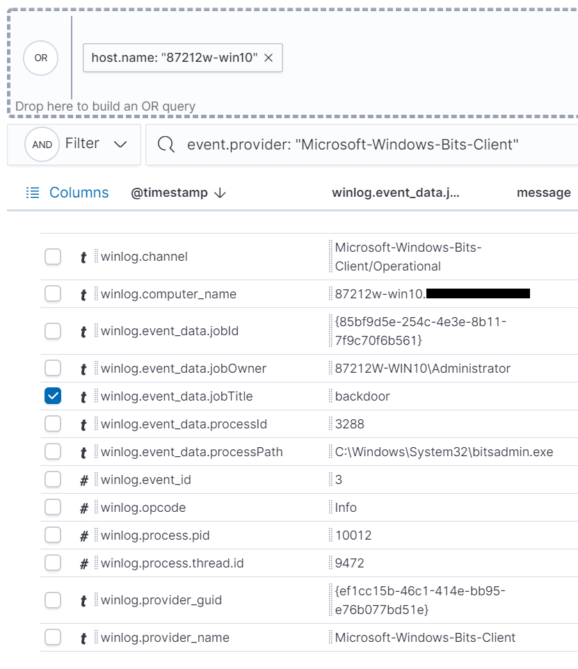
Task: Enable the winlog.event_data.processPath column checkbox
Action: 52,451
